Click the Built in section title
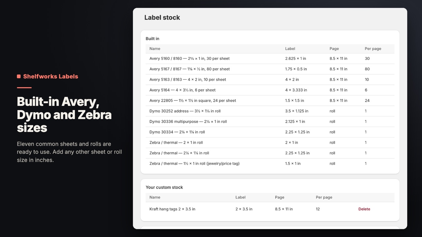422x237 pixels. click(152, 39)
